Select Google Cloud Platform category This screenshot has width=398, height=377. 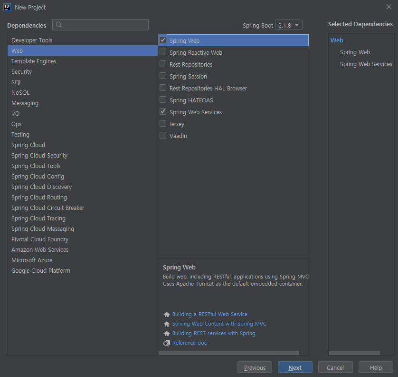coord(83,271)
